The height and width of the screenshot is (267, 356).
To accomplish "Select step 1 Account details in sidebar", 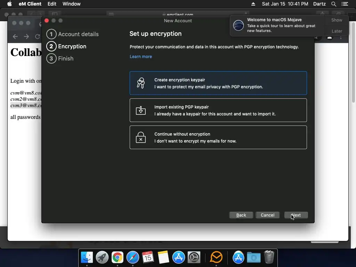I will click(72, 34).
